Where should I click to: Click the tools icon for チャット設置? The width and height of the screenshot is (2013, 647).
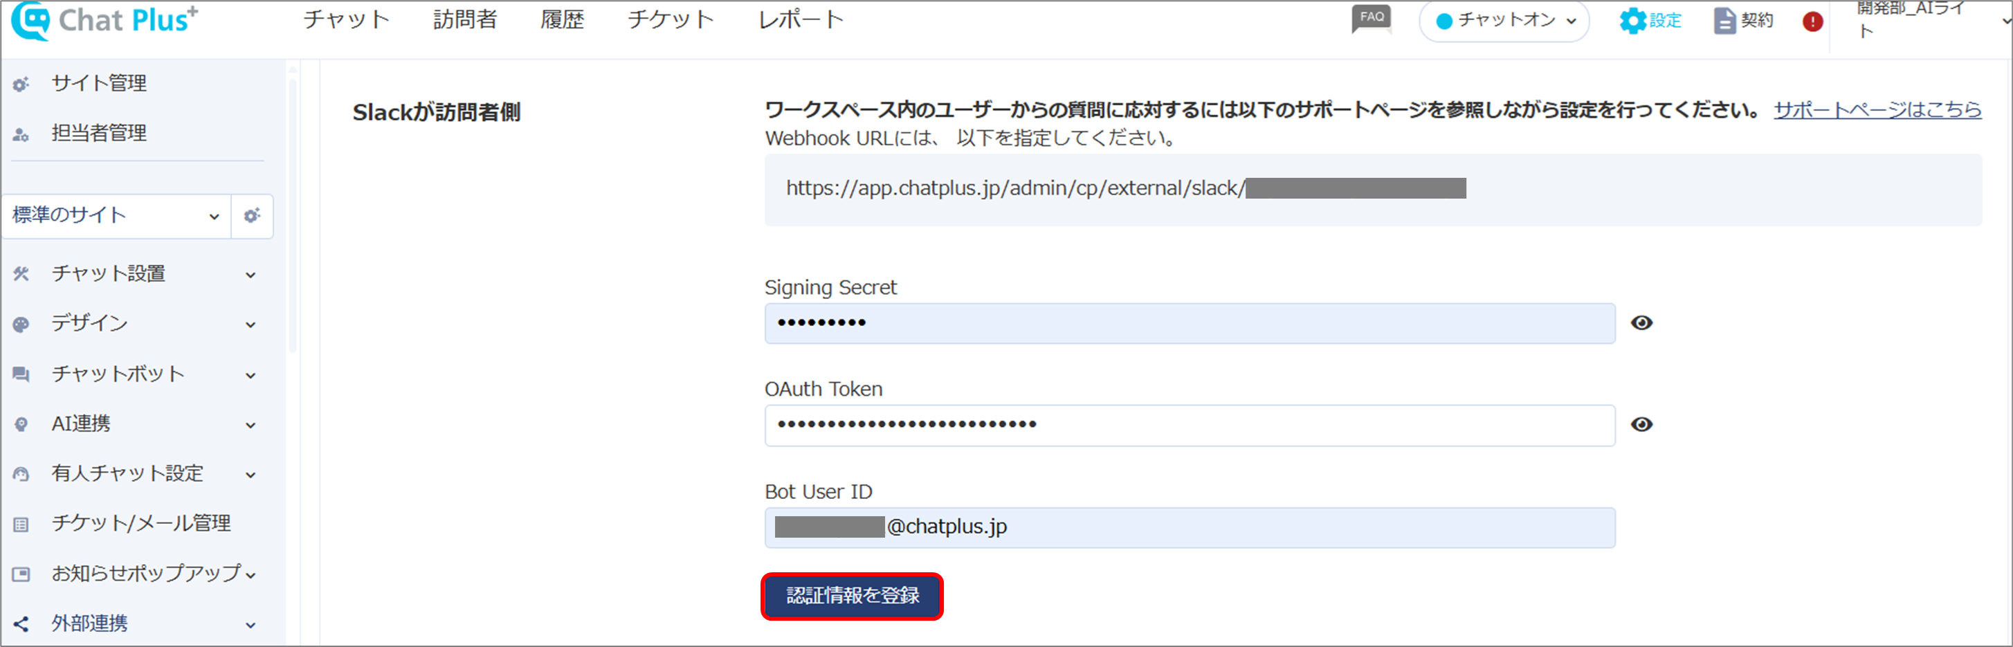coord(21,273)
